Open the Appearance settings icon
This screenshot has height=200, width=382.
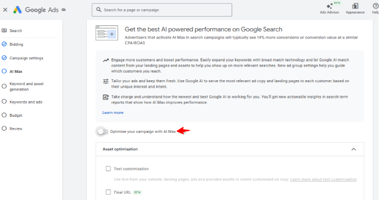355,6
